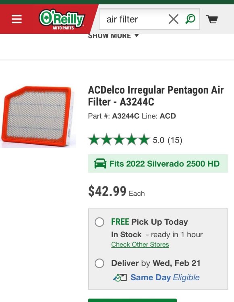The height and width of the screenshot is (302, 234).
Task: Submit search with magnifying glass icon
Action: click(x=190, y=19)
